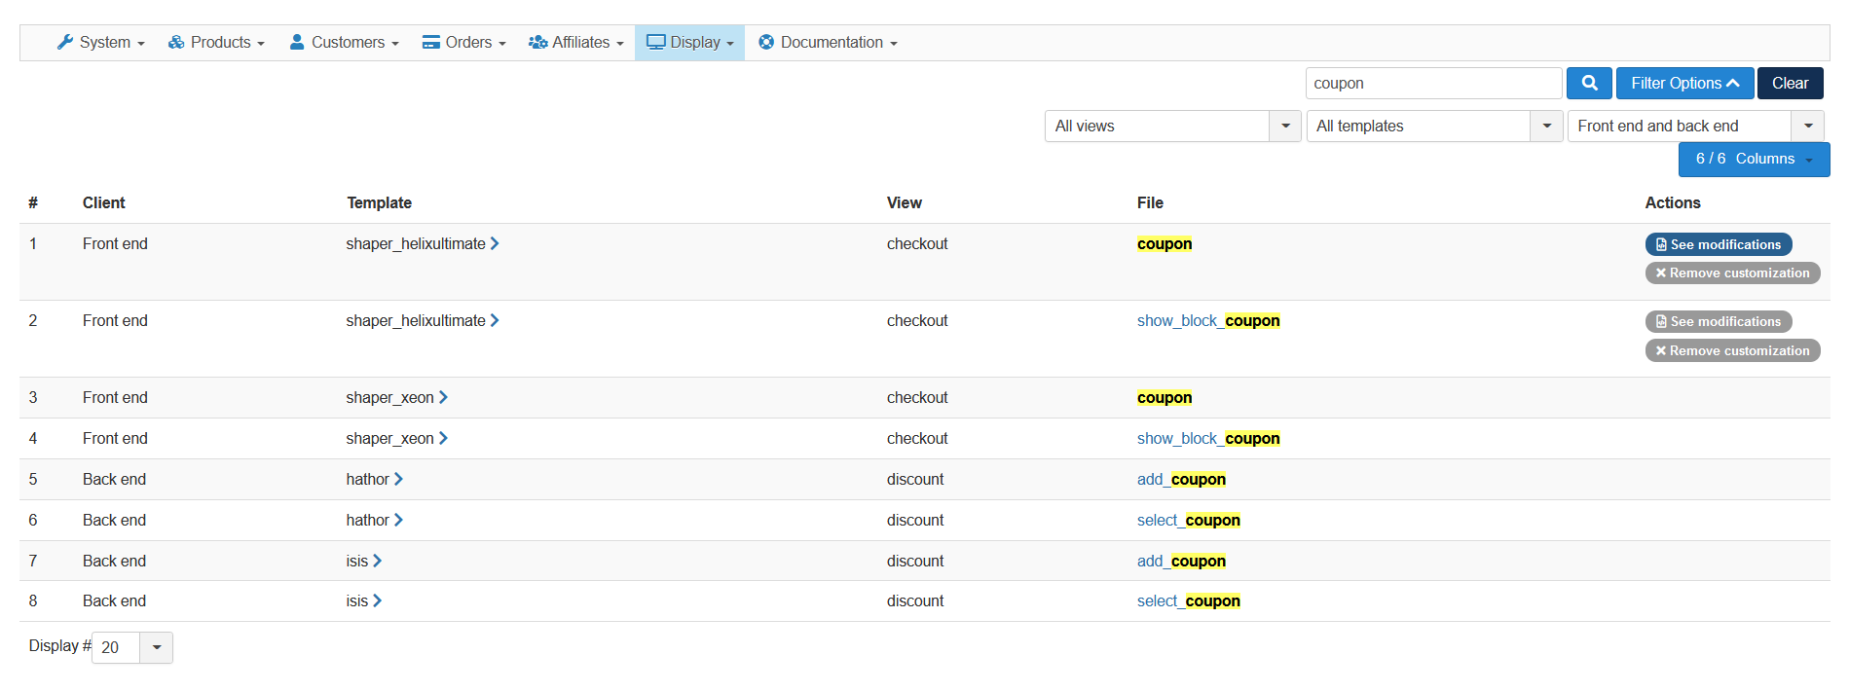1849x691 pixels.
Task: Open the System menu
Action: tap(101, 43)
